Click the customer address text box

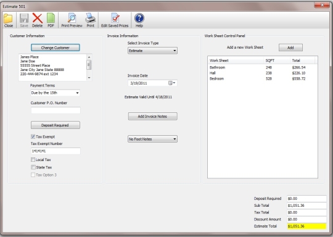(52, 67)
